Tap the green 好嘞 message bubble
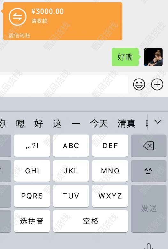 click(125, 57)
